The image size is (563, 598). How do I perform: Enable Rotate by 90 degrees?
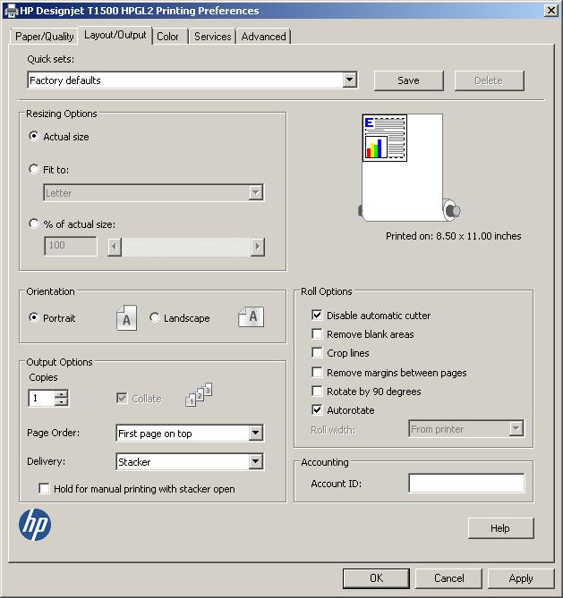click(317, 391)
